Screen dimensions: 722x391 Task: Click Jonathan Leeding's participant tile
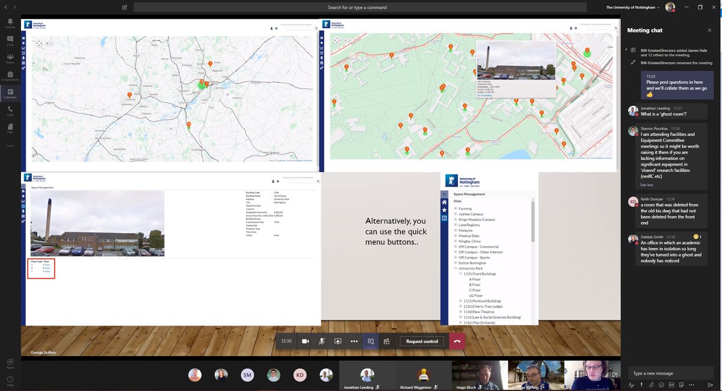coord(366,375)
